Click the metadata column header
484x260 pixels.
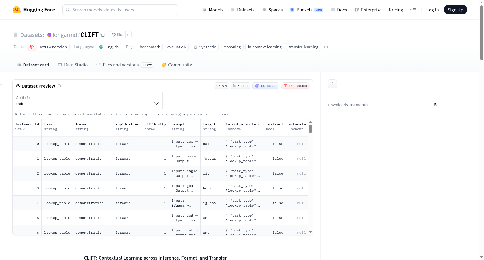click(297, 127)
